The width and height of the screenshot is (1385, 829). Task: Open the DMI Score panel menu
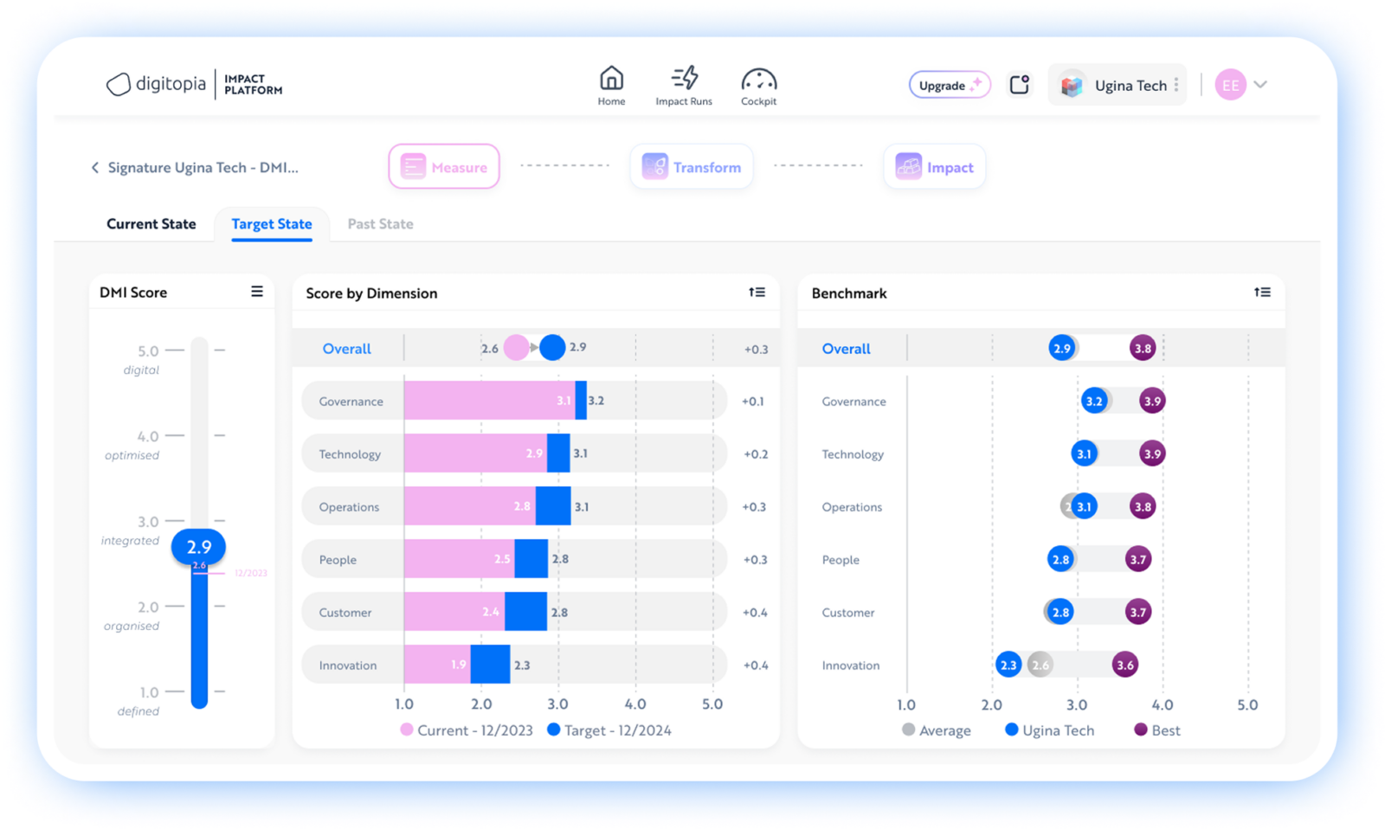click(x=256, y=292)
